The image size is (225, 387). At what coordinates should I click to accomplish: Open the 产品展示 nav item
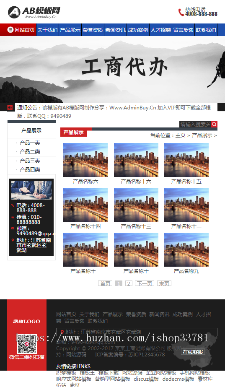pyautogui.click(x=70, y=30)
